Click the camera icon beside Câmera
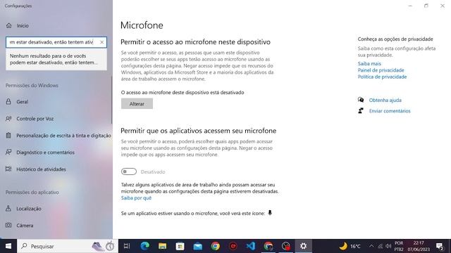 tap(8, 225)
